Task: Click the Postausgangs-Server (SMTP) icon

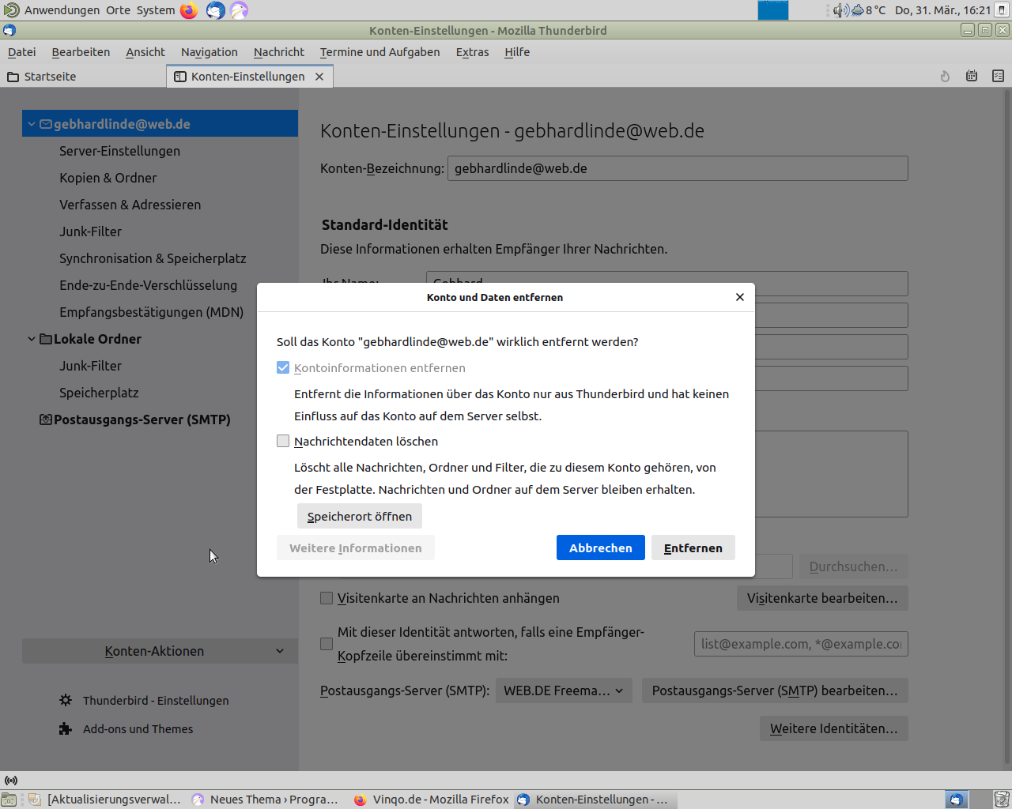Action: click(x=46, y=420)
